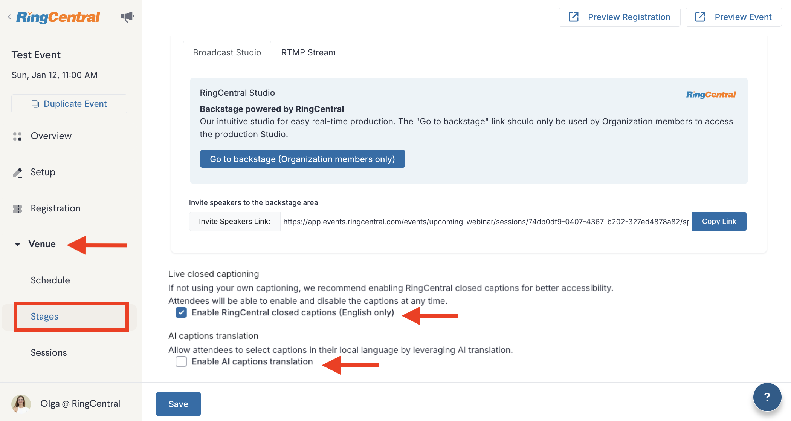This screenshot has width=791, height=421.
Task: Click the Duplicate Event button
Action: (x=69, y=104)
